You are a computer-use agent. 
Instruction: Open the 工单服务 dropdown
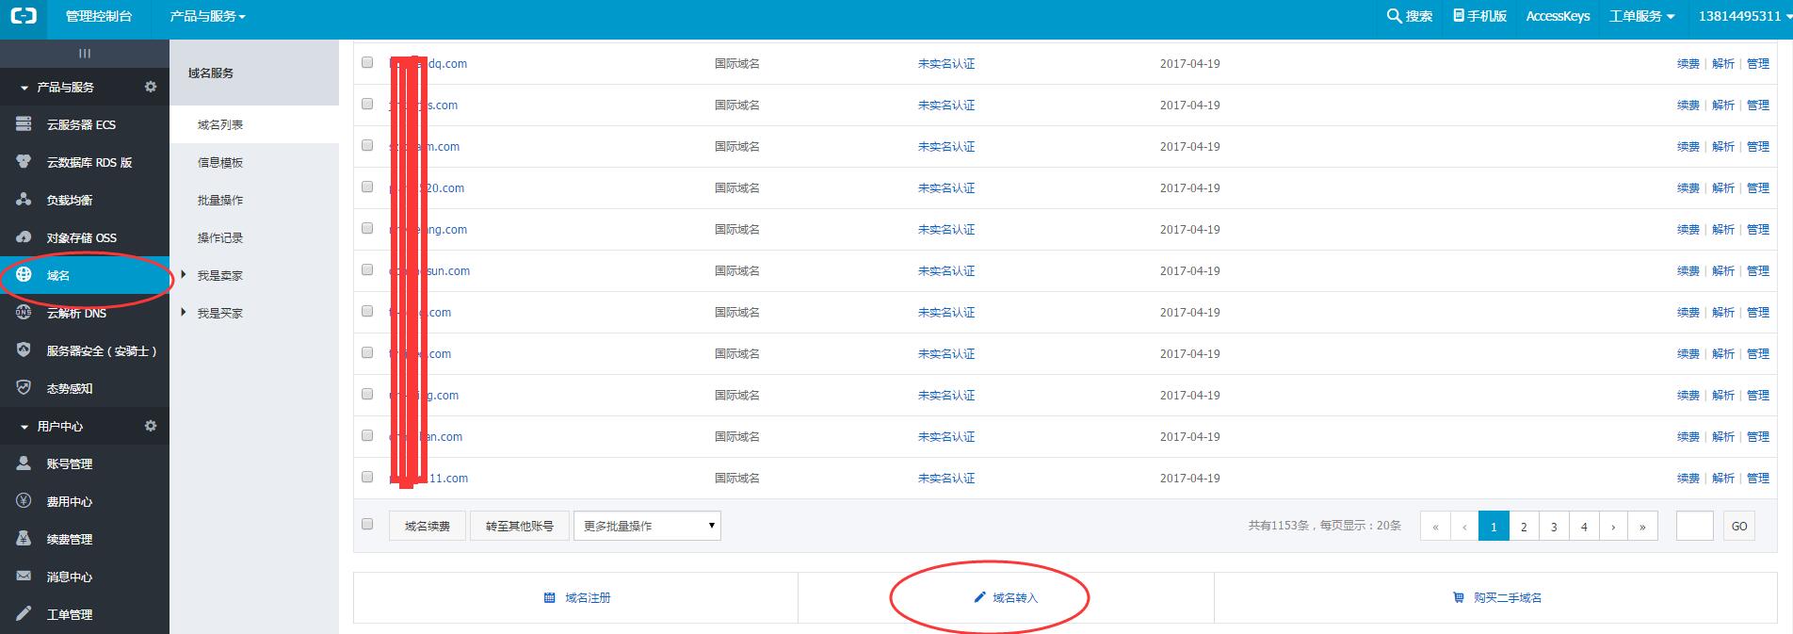(1641, 16)
